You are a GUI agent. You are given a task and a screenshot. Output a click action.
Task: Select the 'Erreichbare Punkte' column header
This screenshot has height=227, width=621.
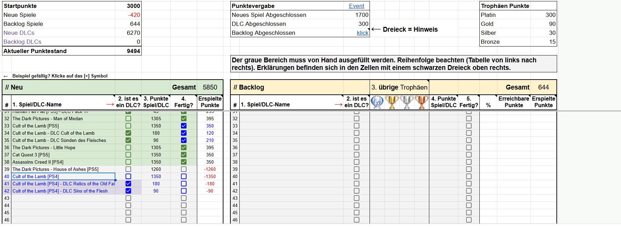coord(514,102)
